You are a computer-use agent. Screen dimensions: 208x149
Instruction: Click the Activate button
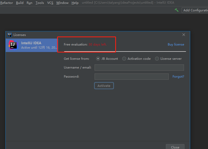pos(104,86)
